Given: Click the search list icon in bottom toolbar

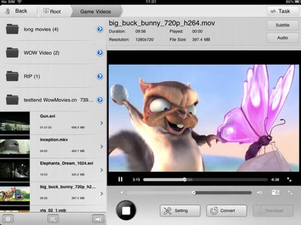Looking at the screenshot, I should pyautogui.click(x=53, y=219).
